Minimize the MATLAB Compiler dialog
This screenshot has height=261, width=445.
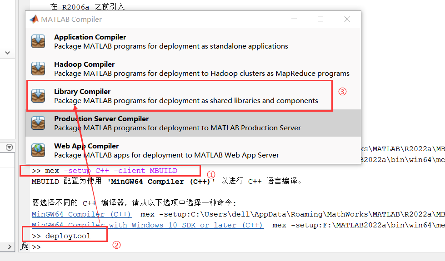[294, 19]
